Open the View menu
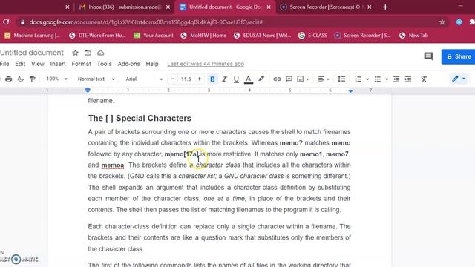 tap(38, 64)
